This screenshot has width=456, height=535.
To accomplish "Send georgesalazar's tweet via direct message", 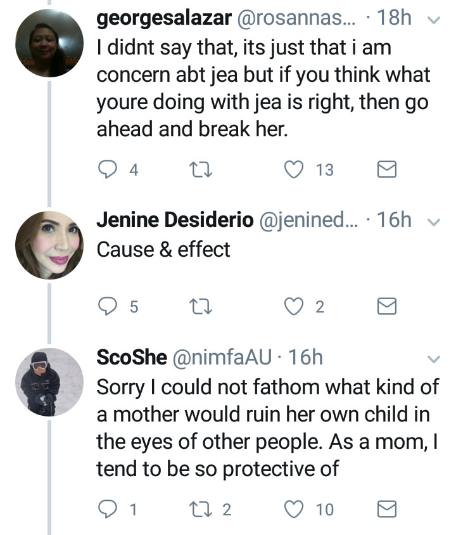I will 386,169.
